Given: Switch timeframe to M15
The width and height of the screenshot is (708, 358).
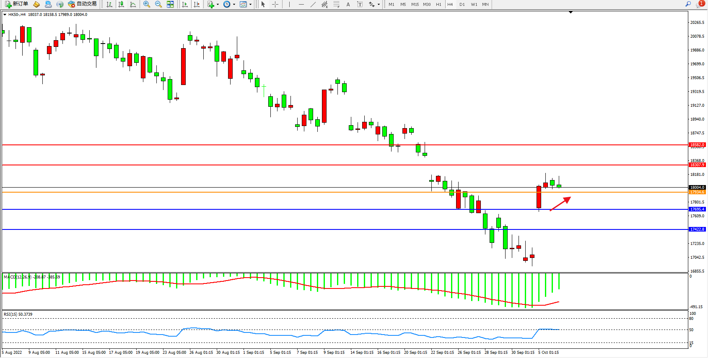Looking at the screenshot, I should pos(415,4).
